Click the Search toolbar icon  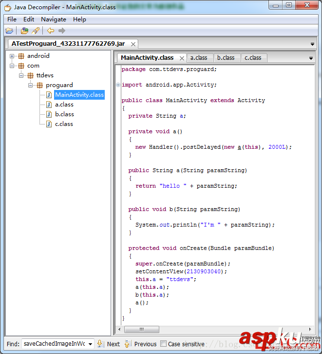click(36, 31)
